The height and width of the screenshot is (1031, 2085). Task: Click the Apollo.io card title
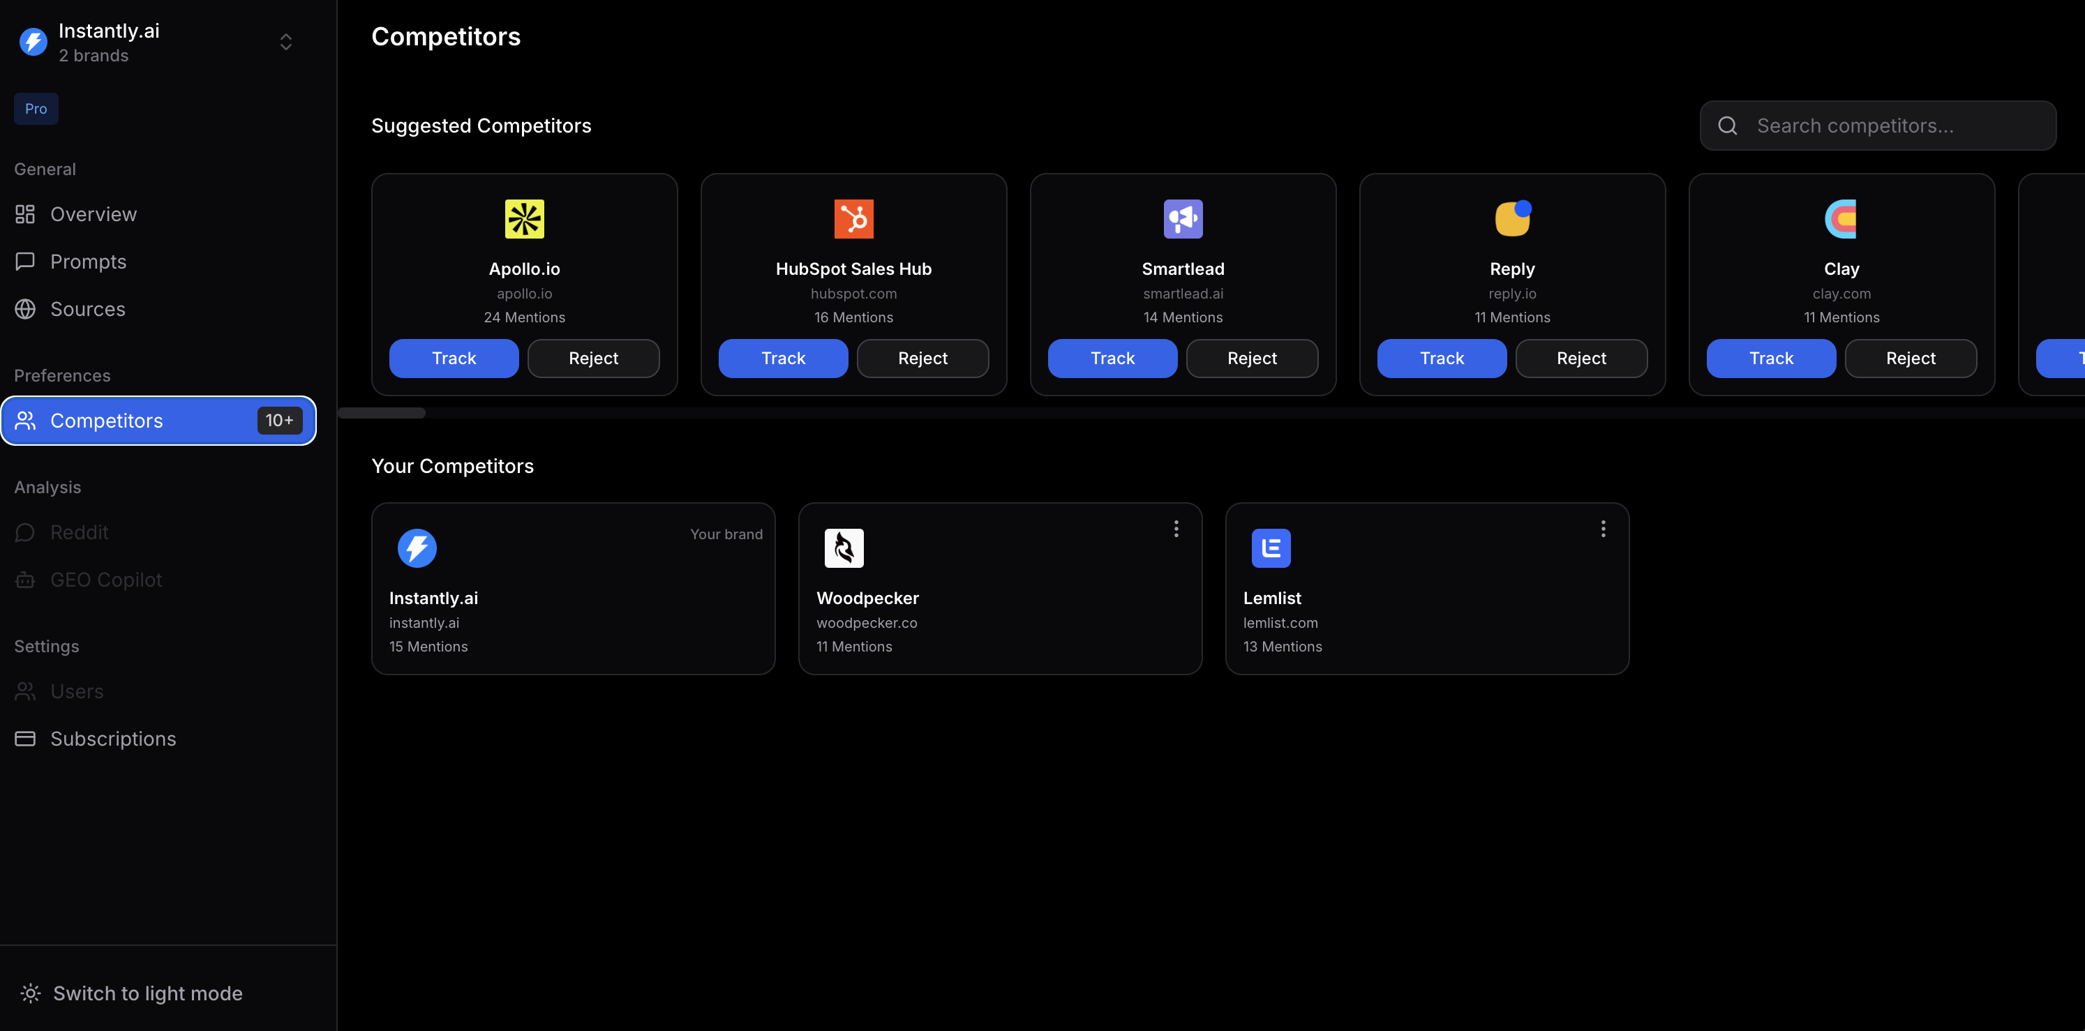[x=525, y=269]
